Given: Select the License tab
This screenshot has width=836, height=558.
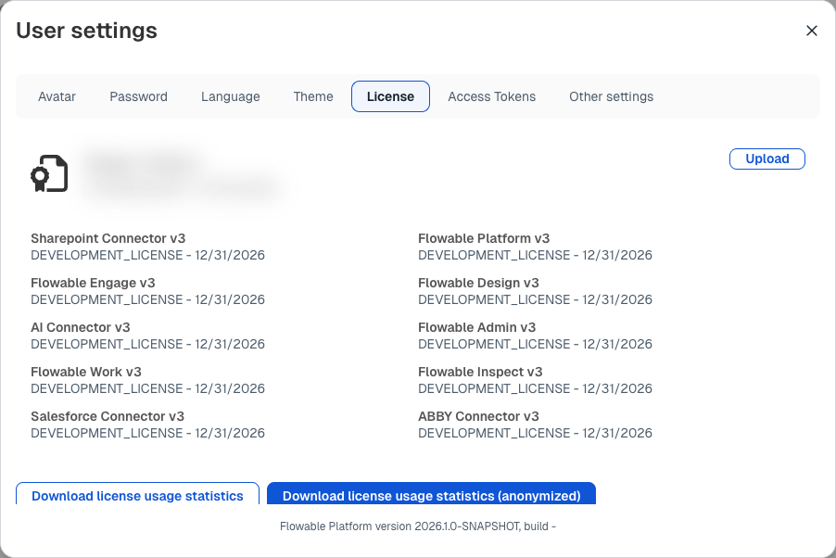Looking at the screenshot, I should click(x=390, y=96).
